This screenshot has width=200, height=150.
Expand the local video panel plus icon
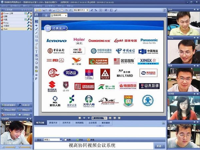point(30,119)
